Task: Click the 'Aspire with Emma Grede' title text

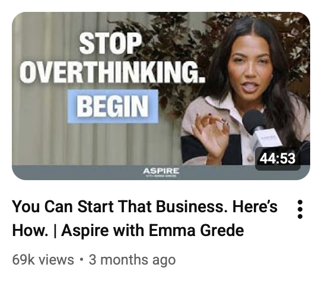Action: [152, 230]
